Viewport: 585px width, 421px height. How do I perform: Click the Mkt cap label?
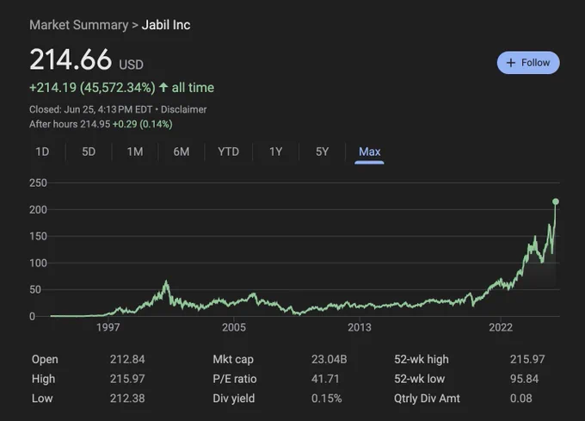(x=233, y=359)
